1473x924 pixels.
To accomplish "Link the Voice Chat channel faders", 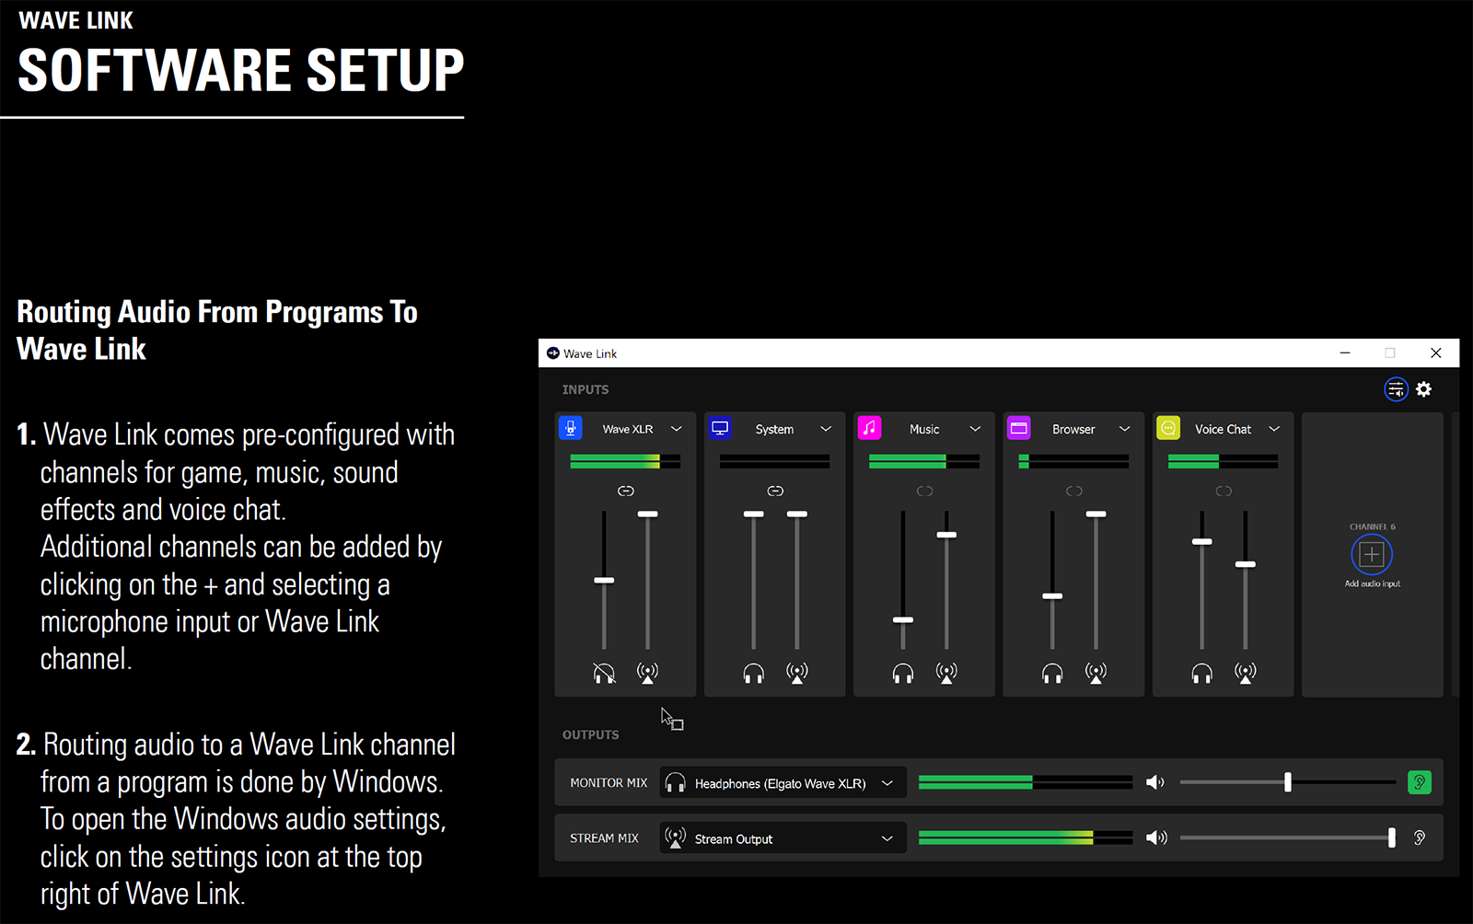I will point(1224,491).
